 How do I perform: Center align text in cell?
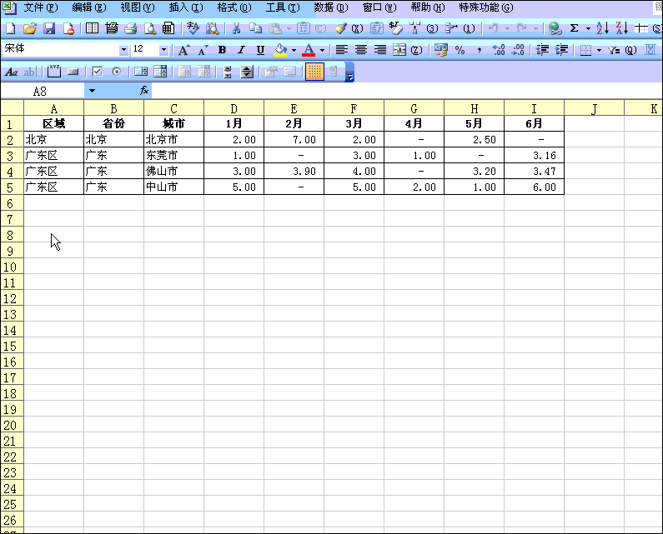(x=361, y=50)
